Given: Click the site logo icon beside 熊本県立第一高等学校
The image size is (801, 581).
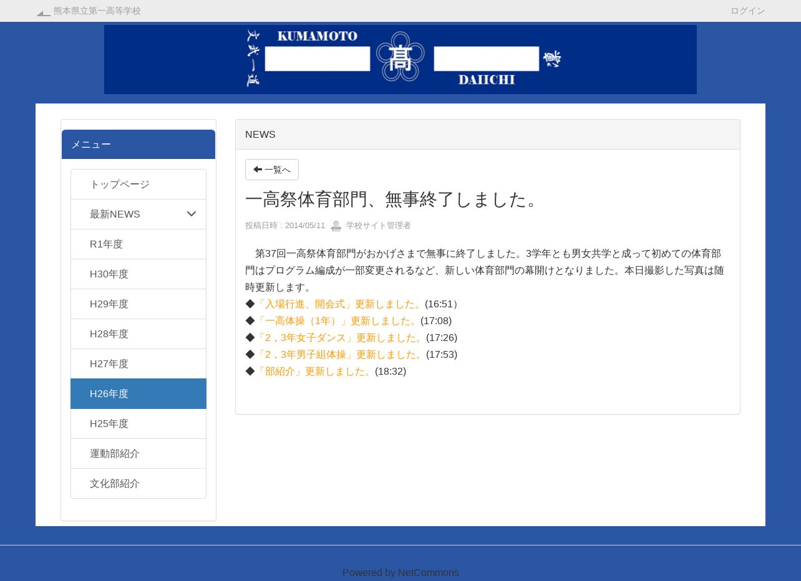Looking at the screenshot, I should tap(43, 12).
